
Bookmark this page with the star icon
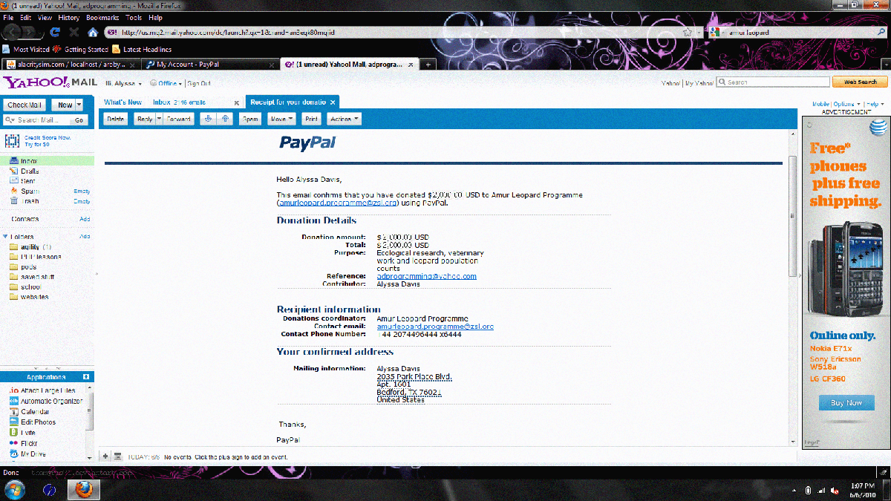687,33
